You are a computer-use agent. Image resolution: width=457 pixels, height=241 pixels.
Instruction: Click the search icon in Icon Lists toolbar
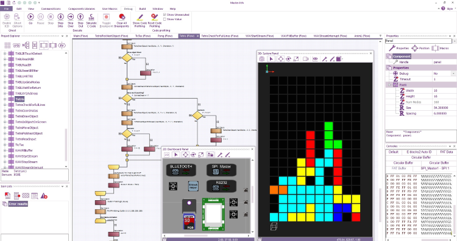[34, 196]
